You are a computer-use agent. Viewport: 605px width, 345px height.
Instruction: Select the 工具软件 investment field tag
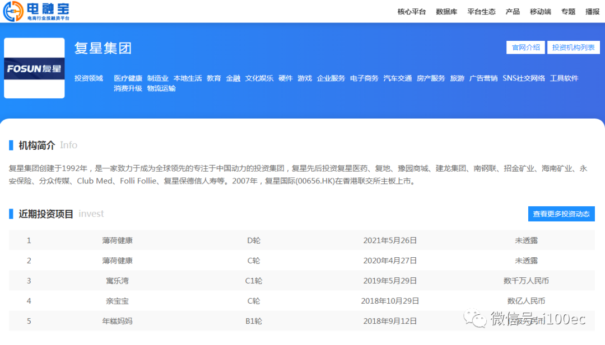tap(564, 78)
